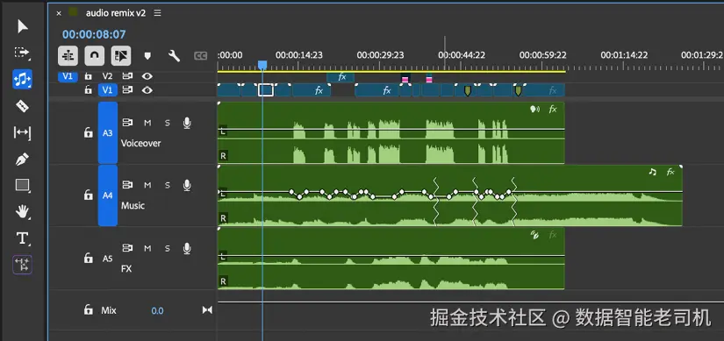Toggle the CC captions track button
Viewport: 724px width, 341px height.
200,56
